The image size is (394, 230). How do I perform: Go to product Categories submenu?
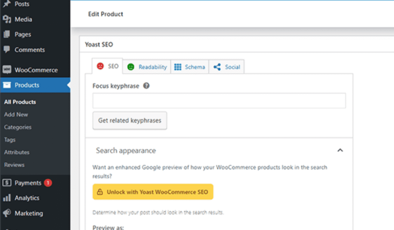[x=18, y=127]
